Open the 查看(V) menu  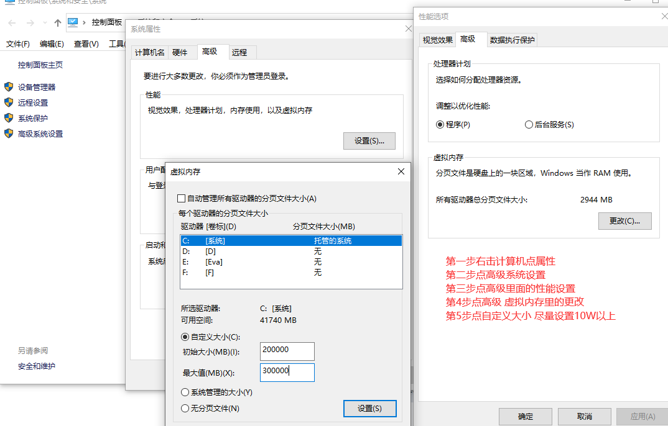86,43
